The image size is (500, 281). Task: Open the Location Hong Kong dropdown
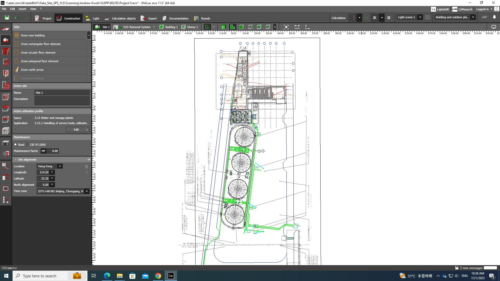pyautogui.click(x=60, y=166)
